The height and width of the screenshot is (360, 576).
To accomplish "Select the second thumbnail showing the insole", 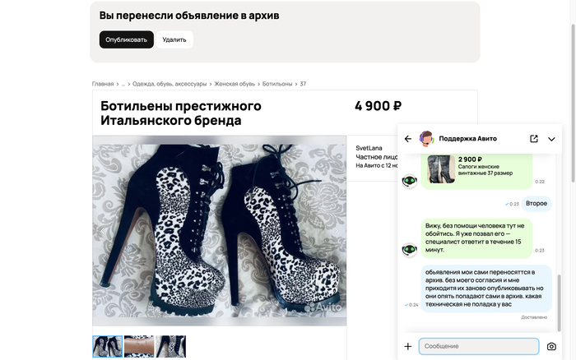I will (x=139, y=346).
